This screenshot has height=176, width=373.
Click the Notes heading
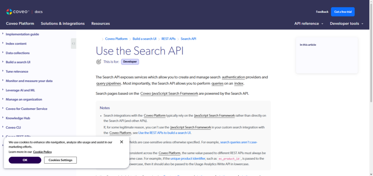click(x=105, y=108)
